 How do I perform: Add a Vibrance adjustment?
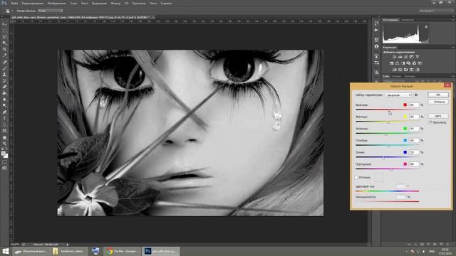coord(418,57)
